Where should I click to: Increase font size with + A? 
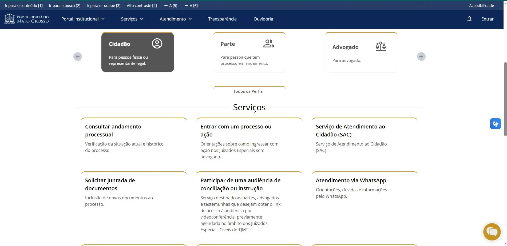[x=171, y=6]
